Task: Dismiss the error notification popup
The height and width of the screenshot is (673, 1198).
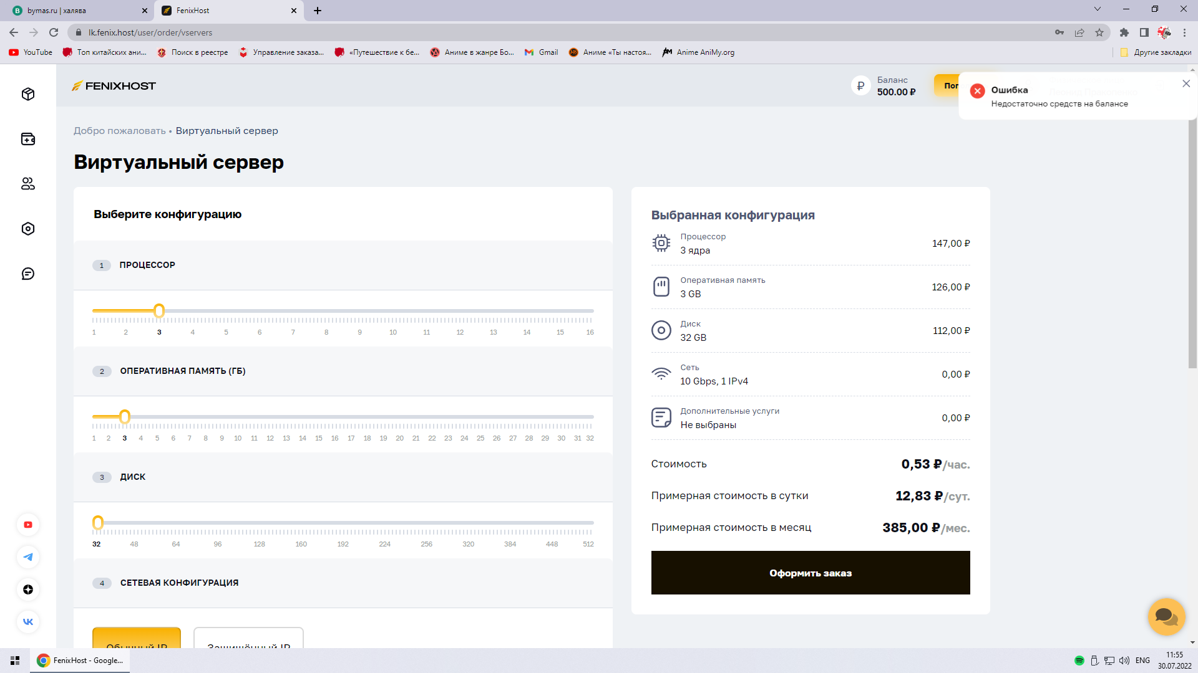Action: coord(1186,84)
